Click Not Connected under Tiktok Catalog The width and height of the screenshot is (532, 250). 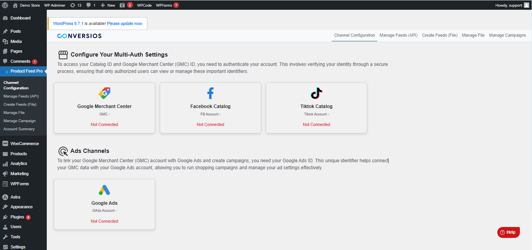click(x=316, y=124)
